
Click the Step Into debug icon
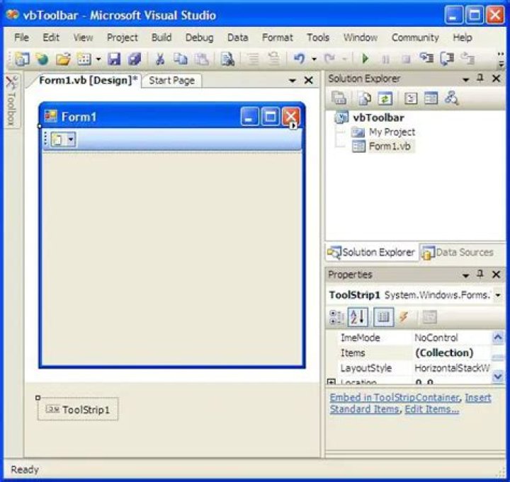coord(426,58)
